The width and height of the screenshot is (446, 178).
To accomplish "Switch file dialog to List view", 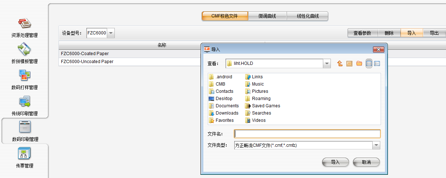I will pyautogui.click(x=369, y=63).
